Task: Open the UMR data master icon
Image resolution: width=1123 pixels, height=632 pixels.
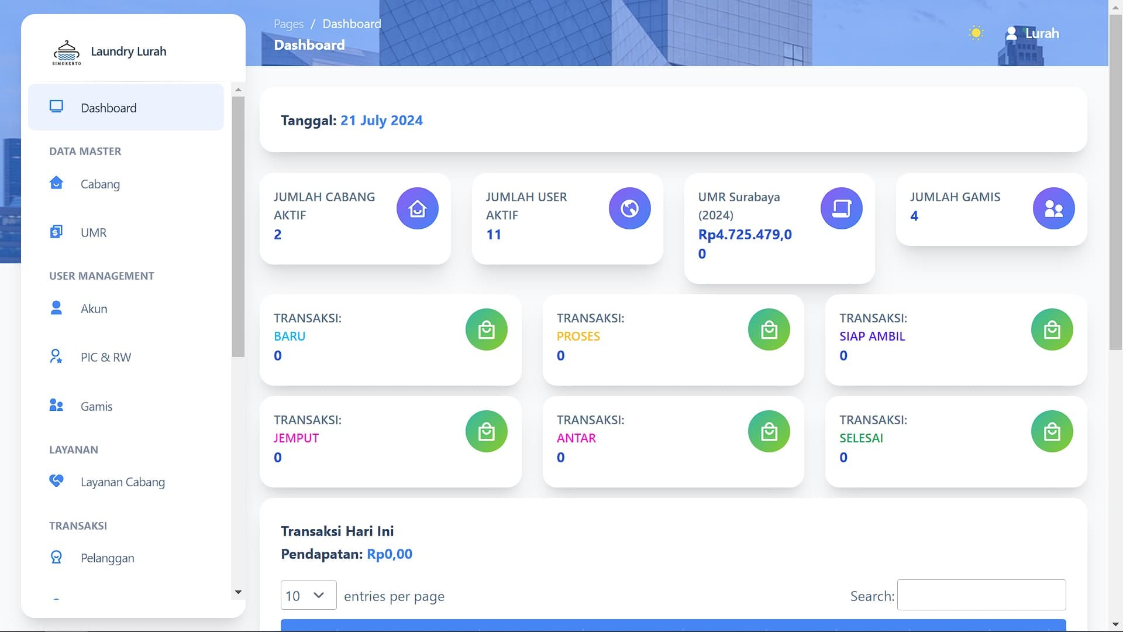Action: [56, 231]
